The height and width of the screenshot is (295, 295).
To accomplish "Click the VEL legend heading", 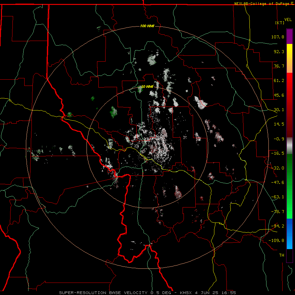I will (288, 20).
